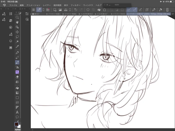Select the Ruler triangle tool

click(x=17, y=107)
